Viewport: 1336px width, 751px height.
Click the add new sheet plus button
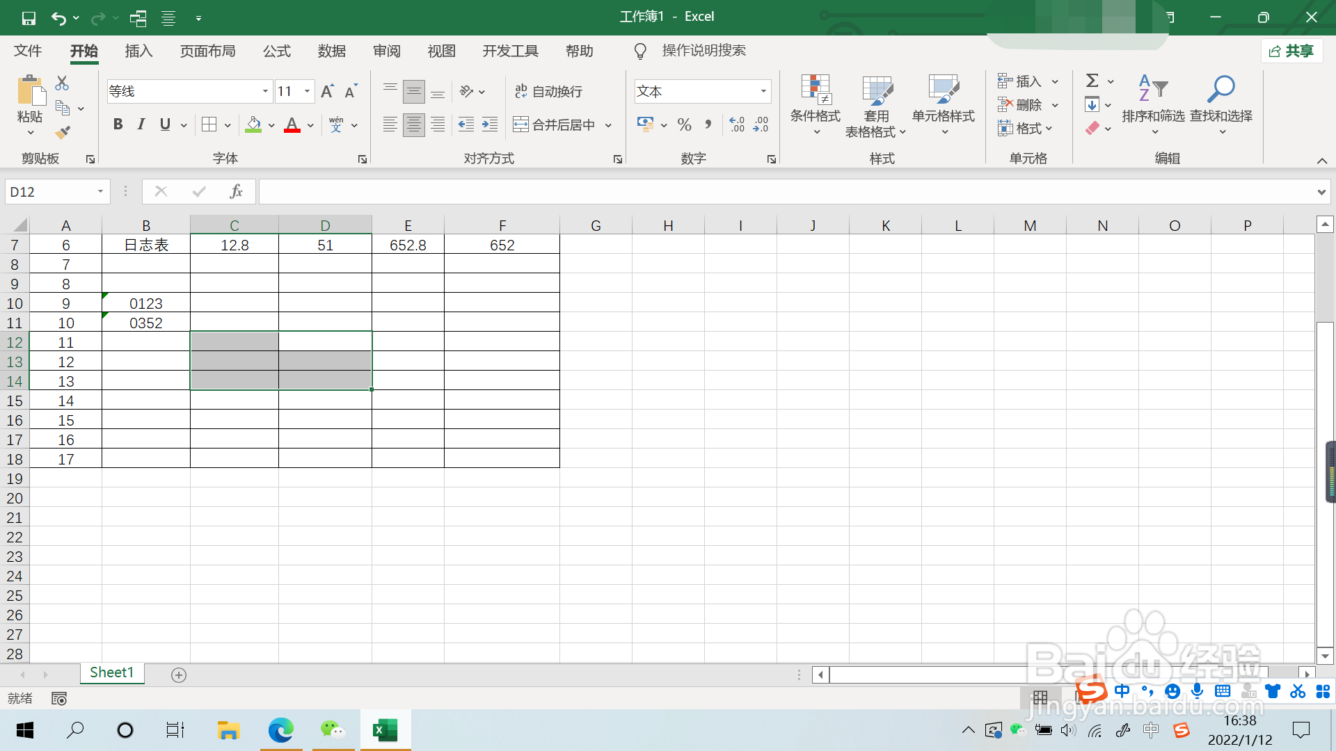tap(179, 675)
